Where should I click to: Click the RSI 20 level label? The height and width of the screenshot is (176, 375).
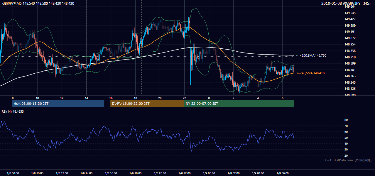(x=346, y=155)
